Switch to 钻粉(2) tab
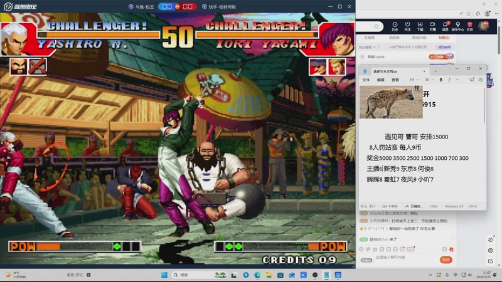Image resolution: width=502 pixels, height=282 pixels. click(x=444, y=38)
